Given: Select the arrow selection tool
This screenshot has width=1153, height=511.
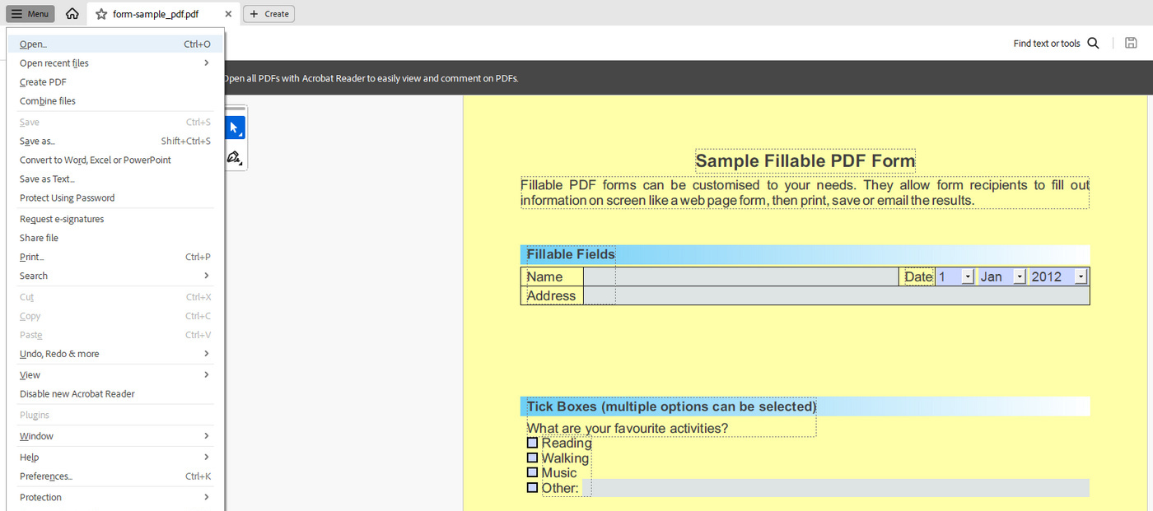Looking at the screenshot, I should 235,127.
